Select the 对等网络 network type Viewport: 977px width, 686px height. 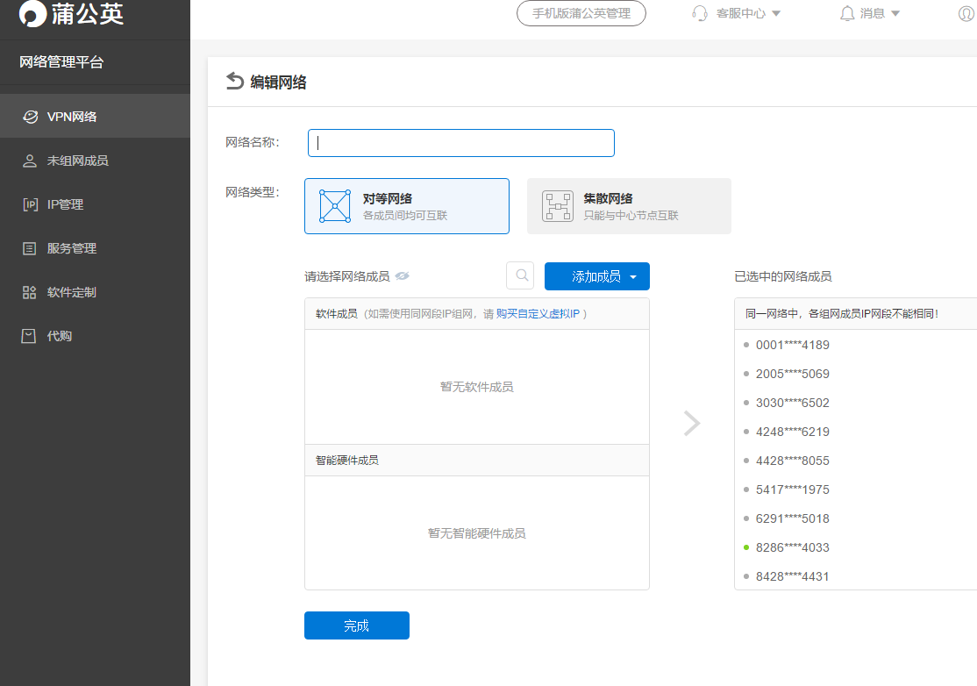point(407,206)
